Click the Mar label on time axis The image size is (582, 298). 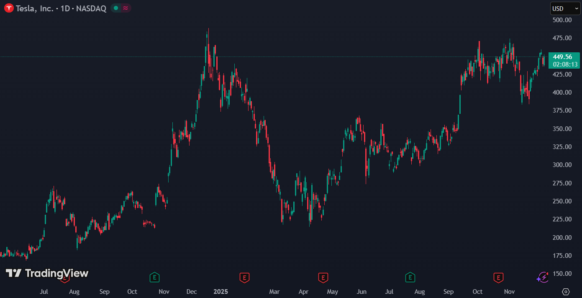pos(274,292)
